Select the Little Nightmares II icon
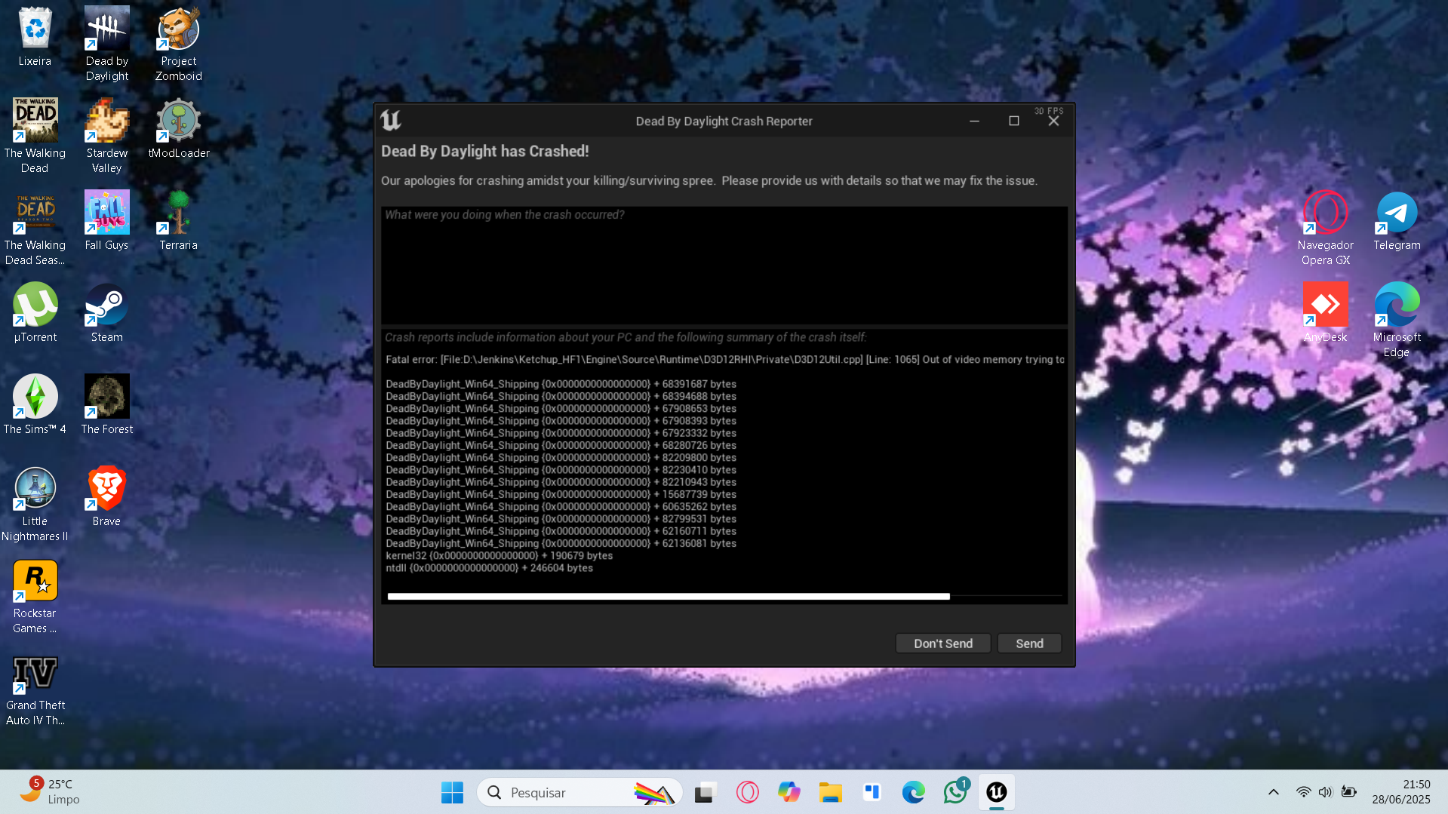The width and height of the screenshot is (1448, 814). [35, 504]
